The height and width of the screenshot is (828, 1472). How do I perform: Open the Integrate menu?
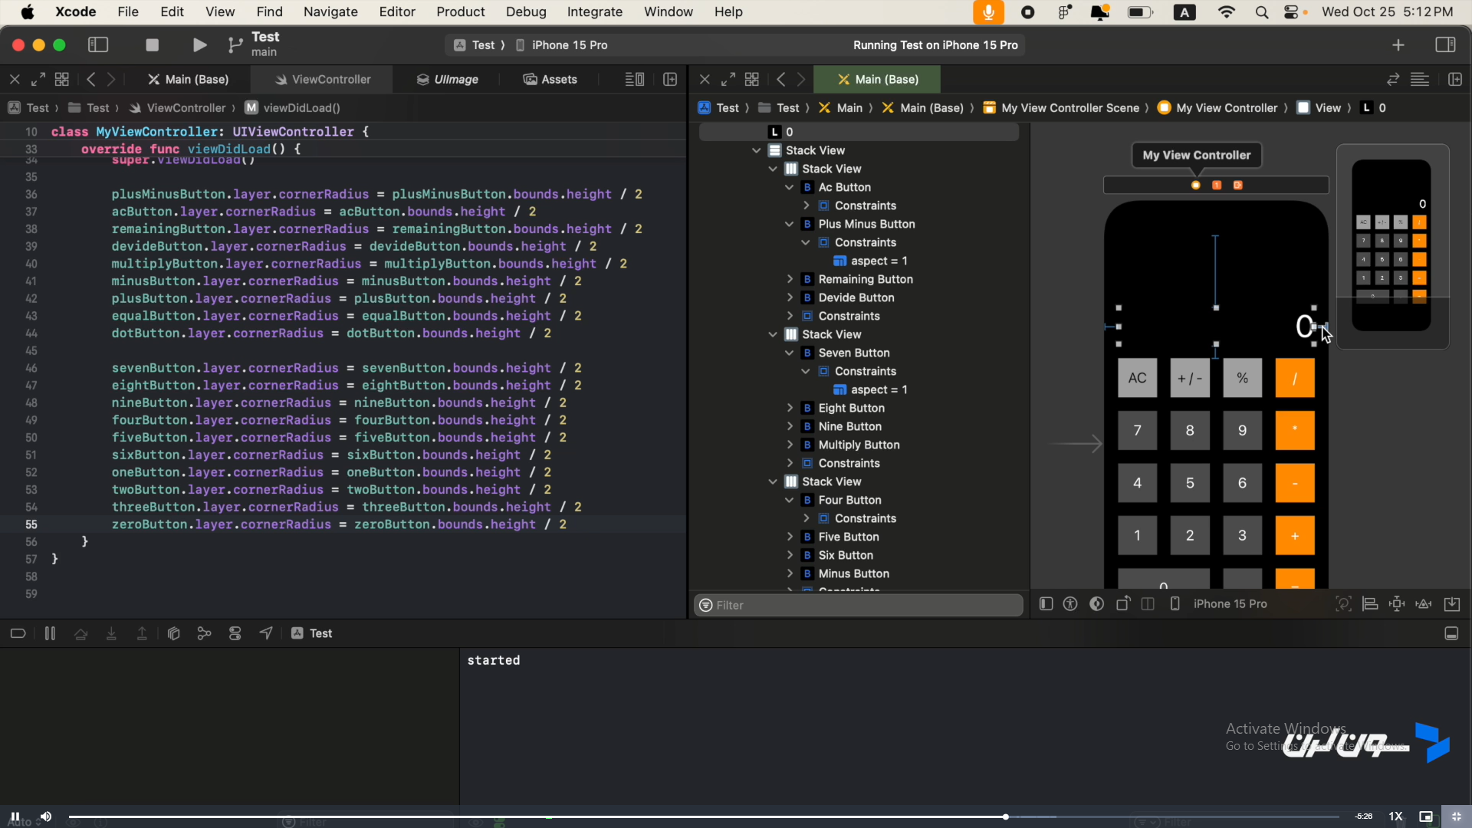pos(595,12)
